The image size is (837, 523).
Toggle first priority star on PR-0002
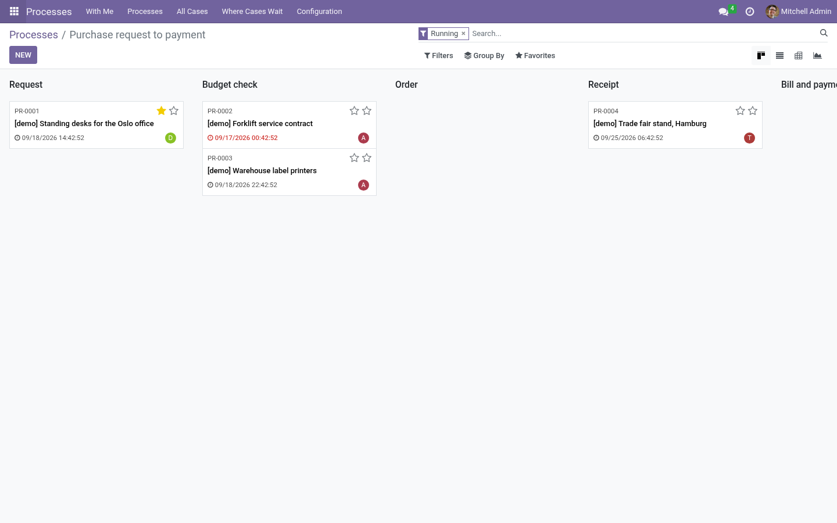(x=354, y=110)
